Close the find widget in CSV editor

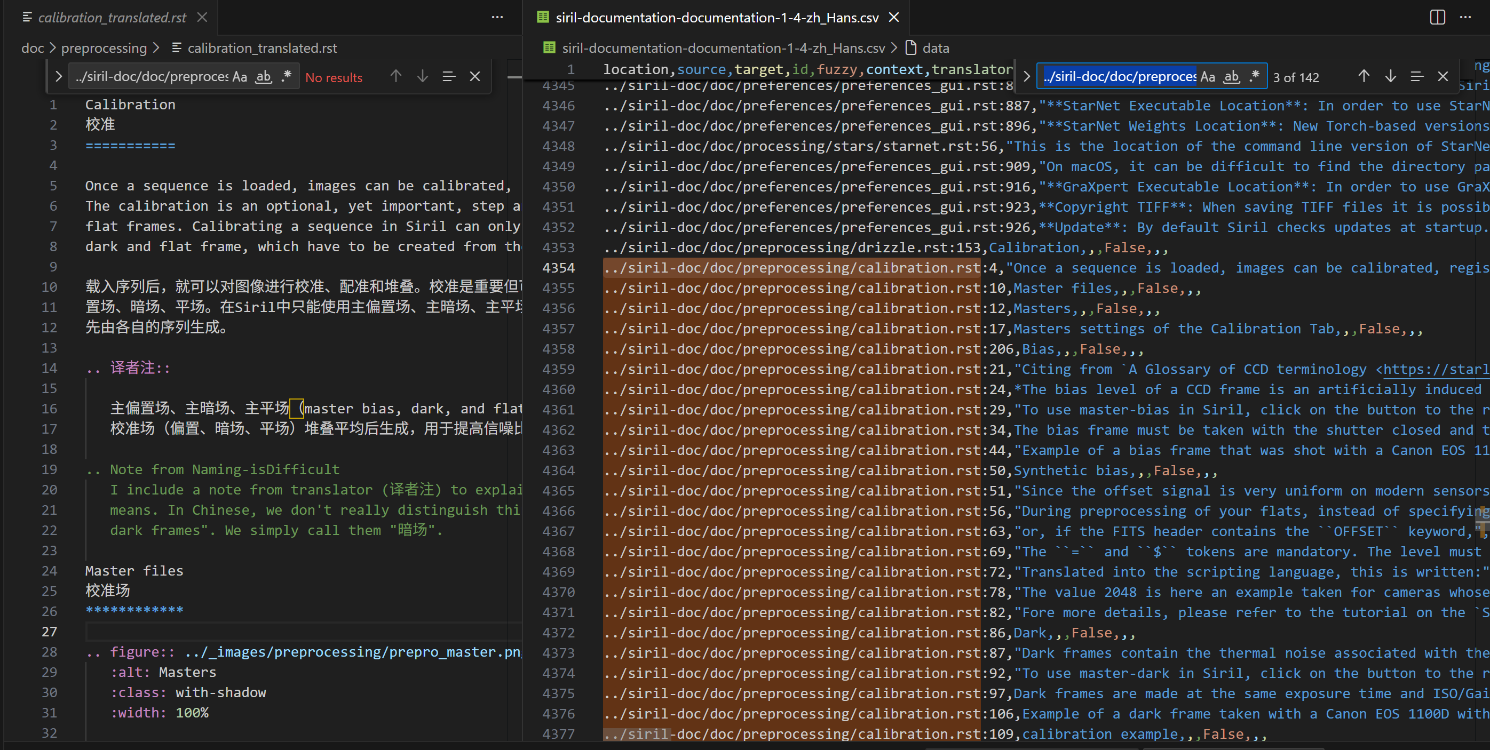[1443, 76]
